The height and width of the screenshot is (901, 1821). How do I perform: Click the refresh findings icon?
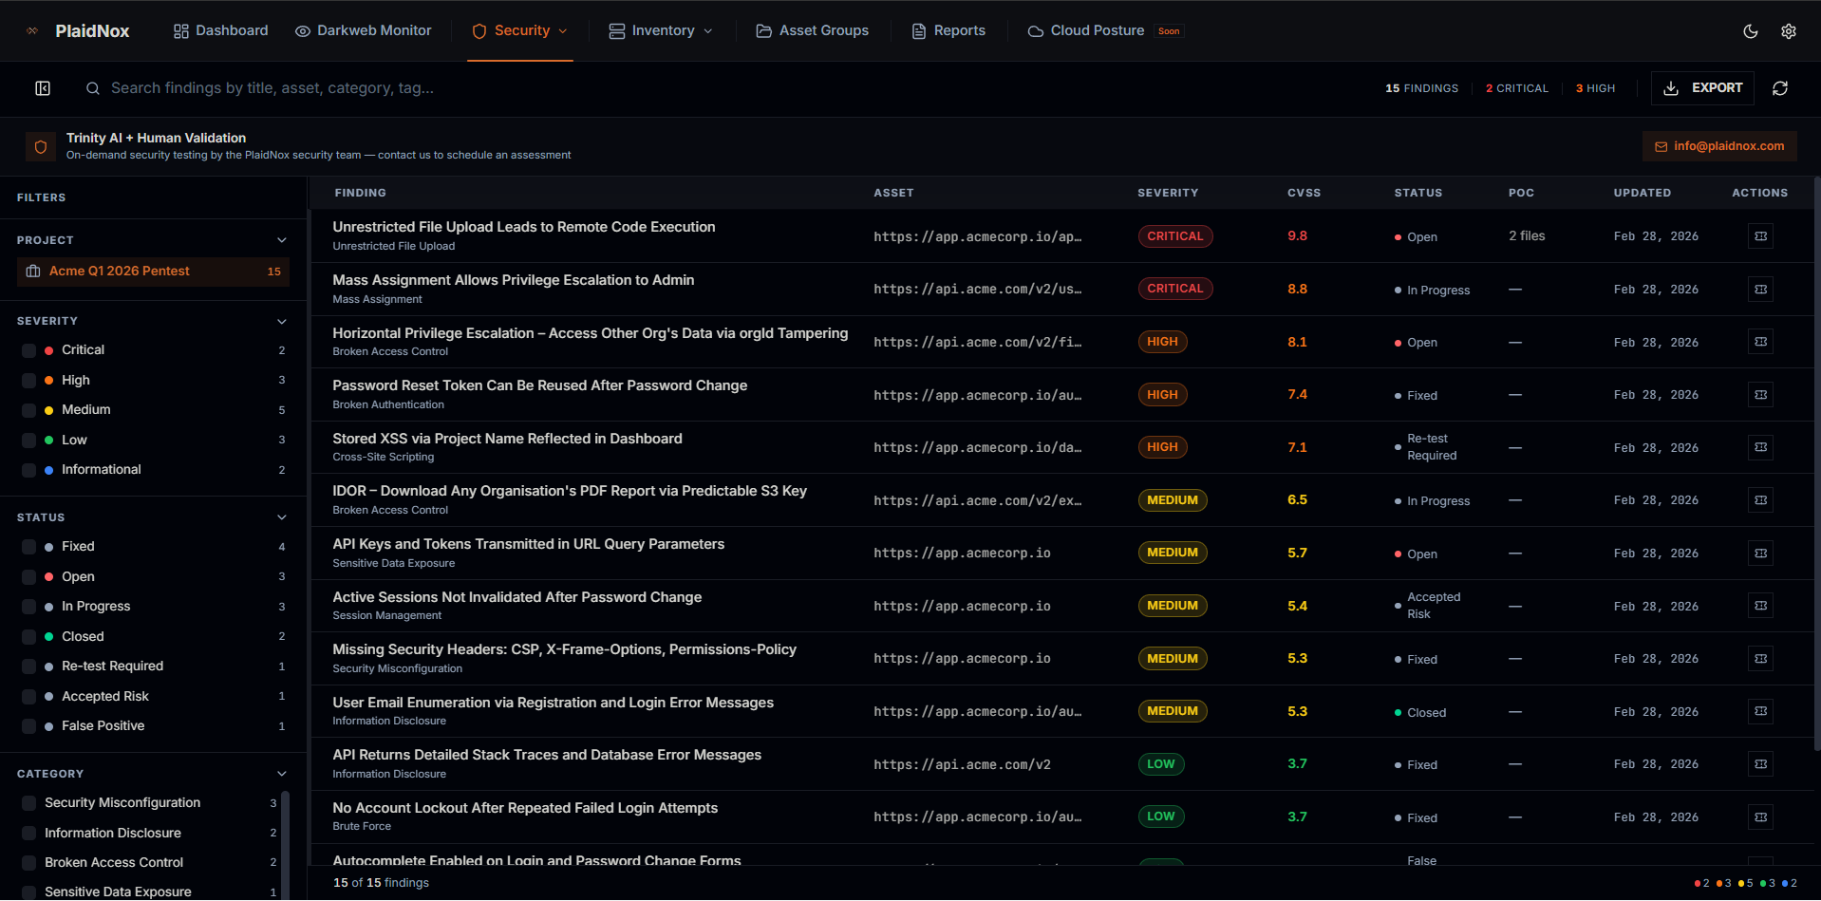[x=1779, y=88]
